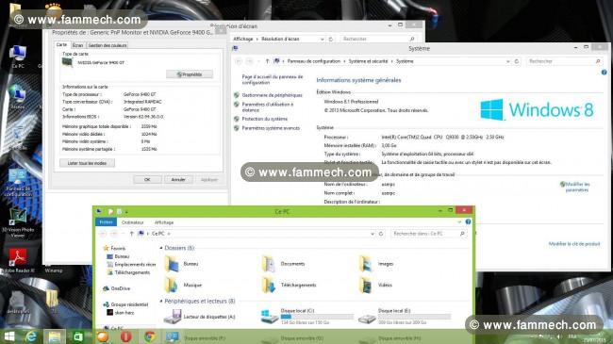This screenshot has height=344, width=613.
Task: Open Ce PC address bar history dropdown
Action: pyautogui.click(x=373, y=234)
